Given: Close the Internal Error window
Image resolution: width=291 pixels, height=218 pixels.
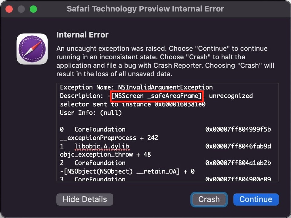Looking at the screenshot, I should click(x=9, y=9).
